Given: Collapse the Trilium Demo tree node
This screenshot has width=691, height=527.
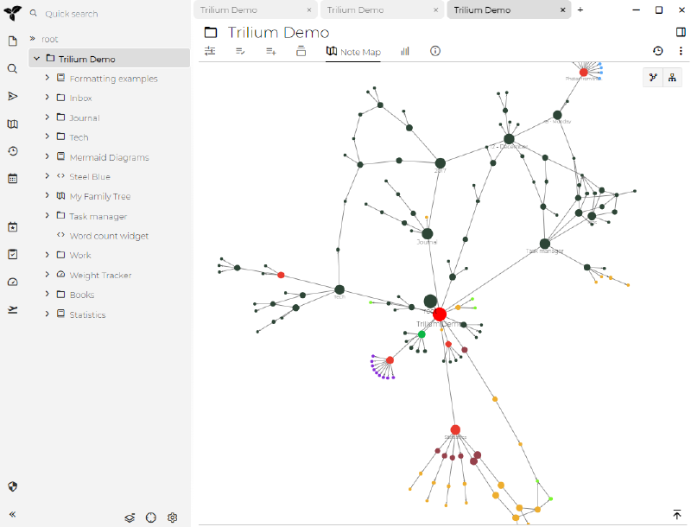Looking at the screenshot, I should 37,58.
